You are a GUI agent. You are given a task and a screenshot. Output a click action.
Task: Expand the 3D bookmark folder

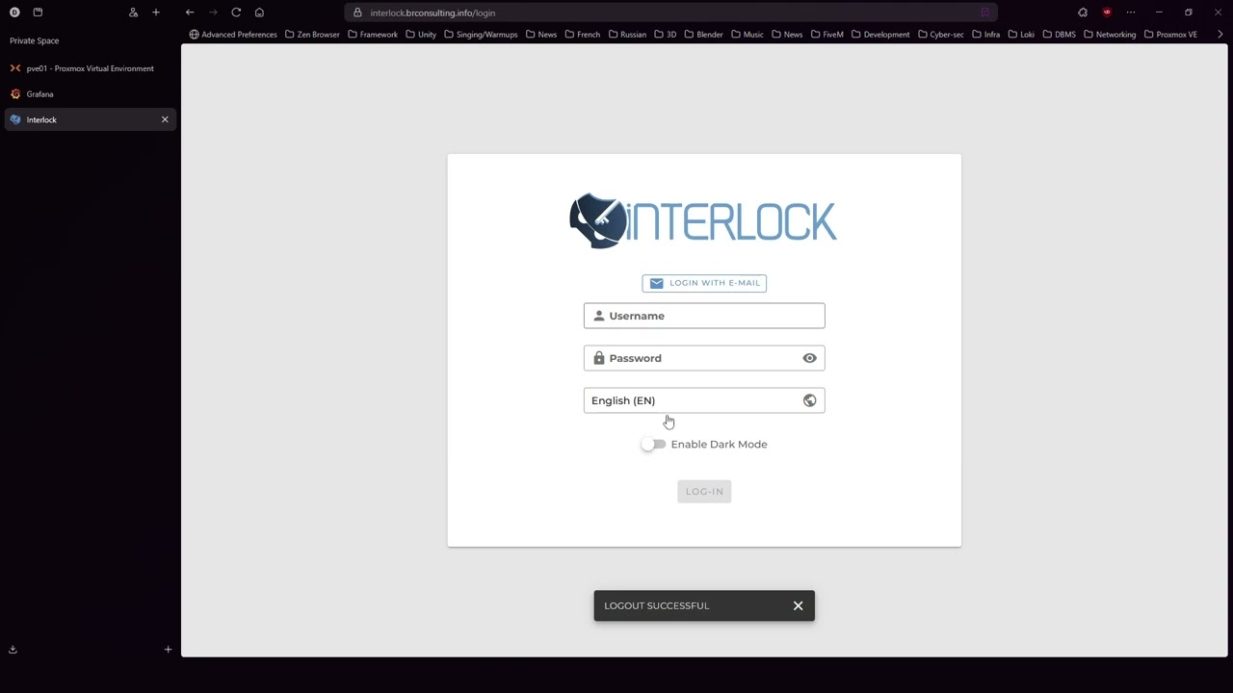pyautogui.click(x=666, y=35)
